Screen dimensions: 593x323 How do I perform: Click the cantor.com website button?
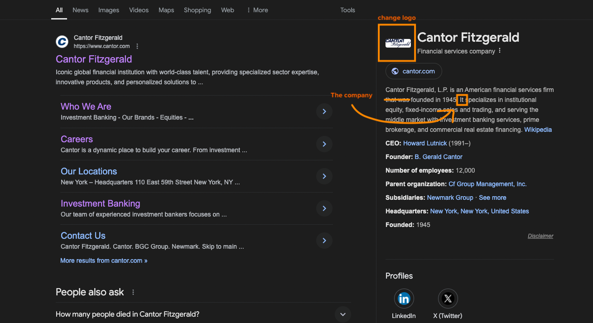pos(414,71)
